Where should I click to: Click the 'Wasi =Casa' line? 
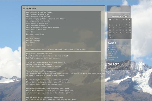click(30, 32)
